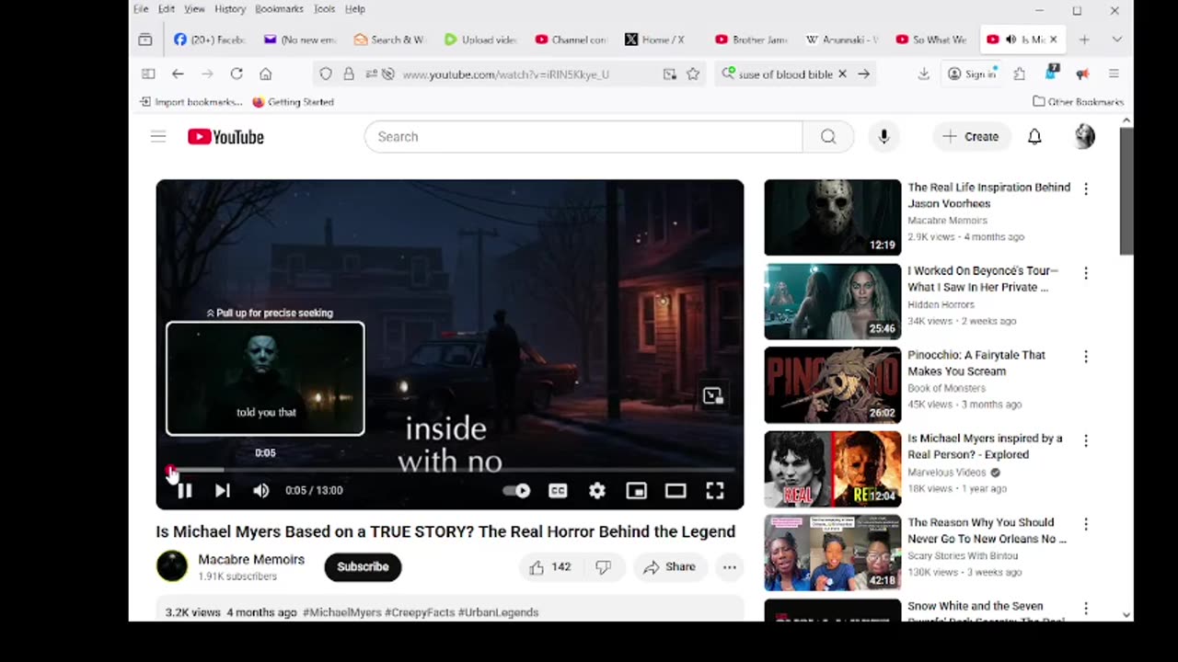
Task: Sign in to Firefox account
Action: 972,74
